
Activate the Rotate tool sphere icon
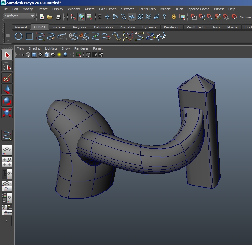7,101
